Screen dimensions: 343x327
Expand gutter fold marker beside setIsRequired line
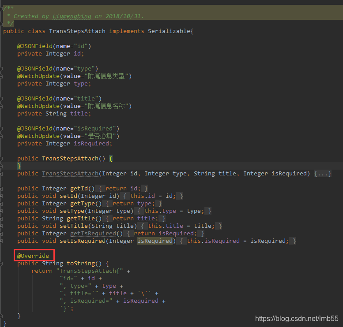pos(1,241)
